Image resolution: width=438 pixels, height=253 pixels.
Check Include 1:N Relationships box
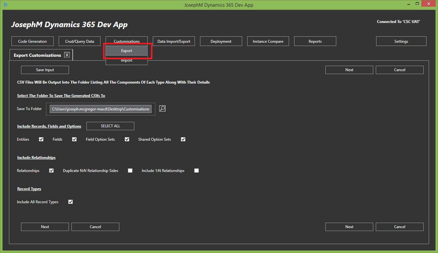[197, 171]
